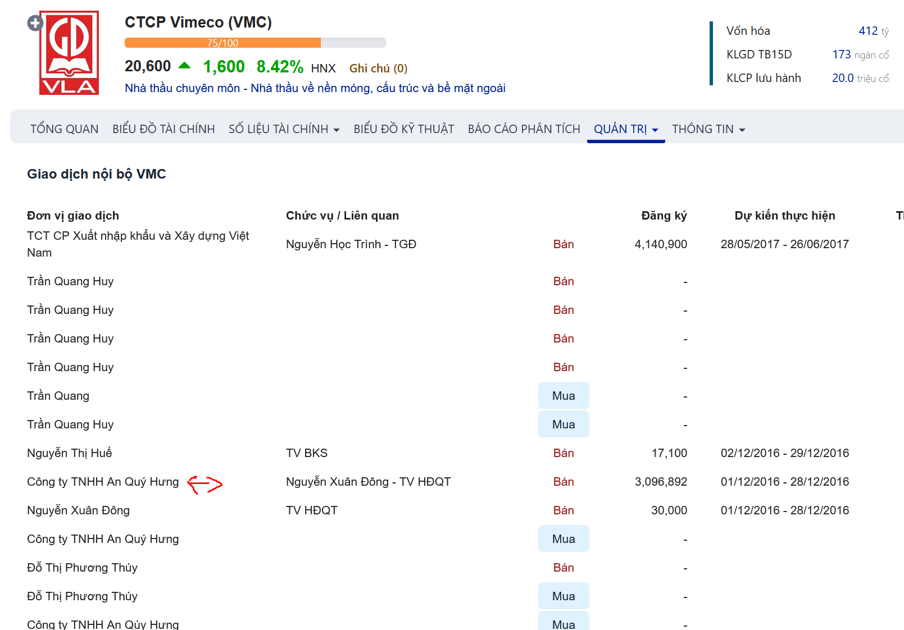This screenshot has width=904, height=630.
Task: Click the Đăng ký column header
Action: (x=664, y=216)
